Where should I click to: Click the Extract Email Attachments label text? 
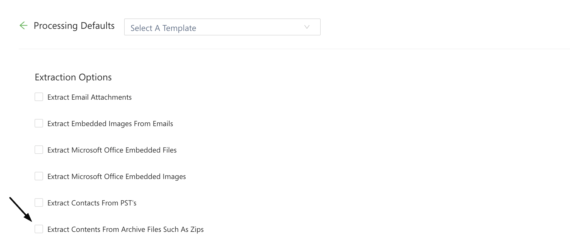point(90,97)
